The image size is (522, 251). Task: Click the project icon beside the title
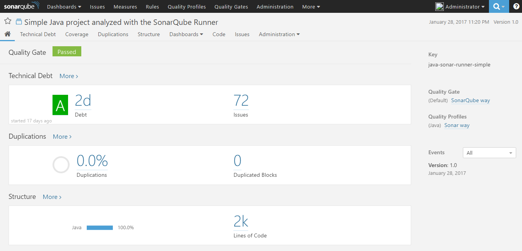point(19,22)
